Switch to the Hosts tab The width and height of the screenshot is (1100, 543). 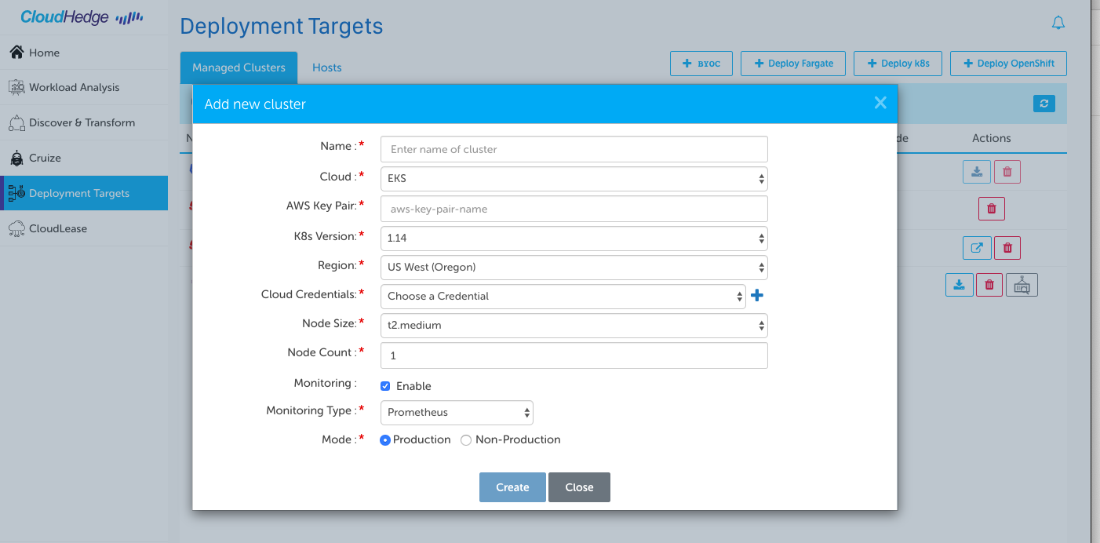(x=326, y=67)
